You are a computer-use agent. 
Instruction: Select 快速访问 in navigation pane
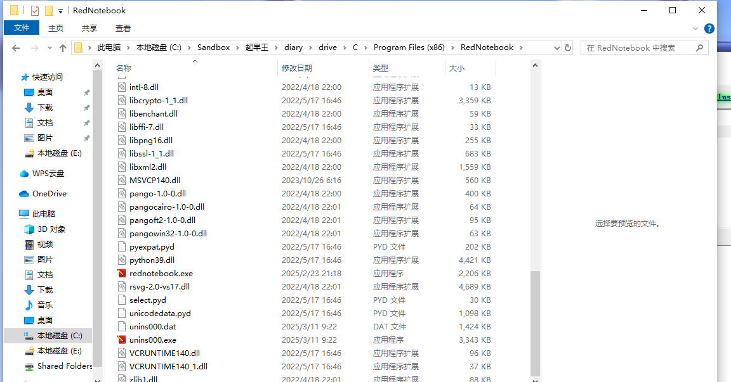tap(47, 77)
